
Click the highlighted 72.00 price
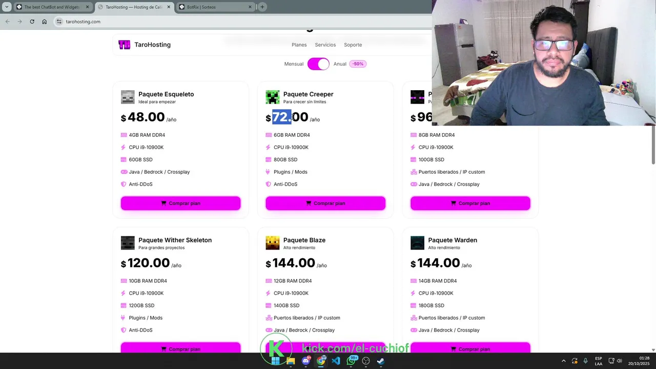click(290, 117)
